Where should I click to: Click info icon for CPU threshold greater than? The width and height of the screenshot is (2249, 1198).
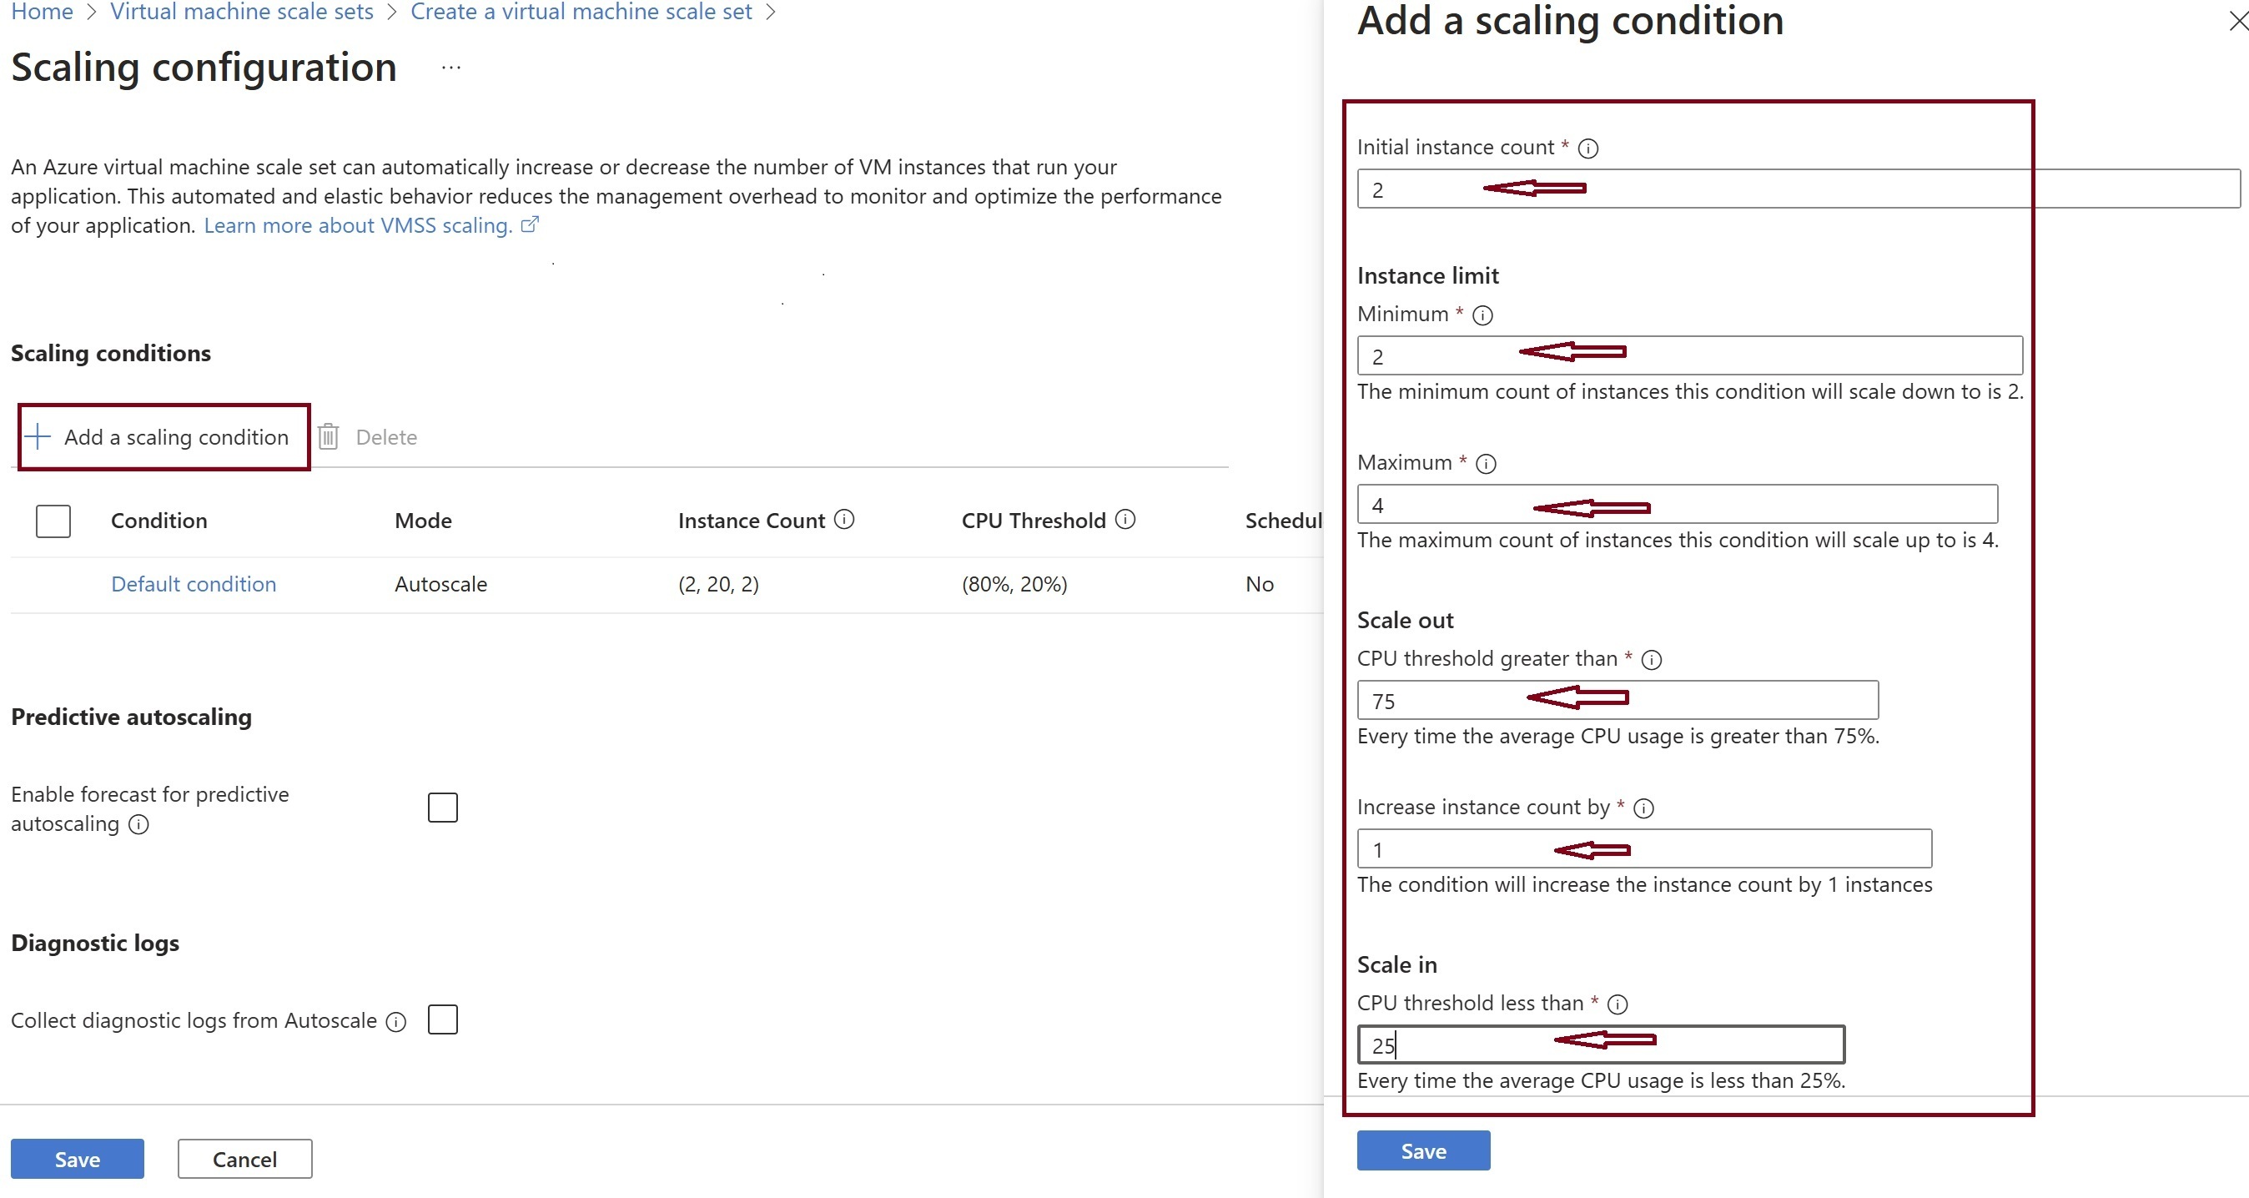1652,660
